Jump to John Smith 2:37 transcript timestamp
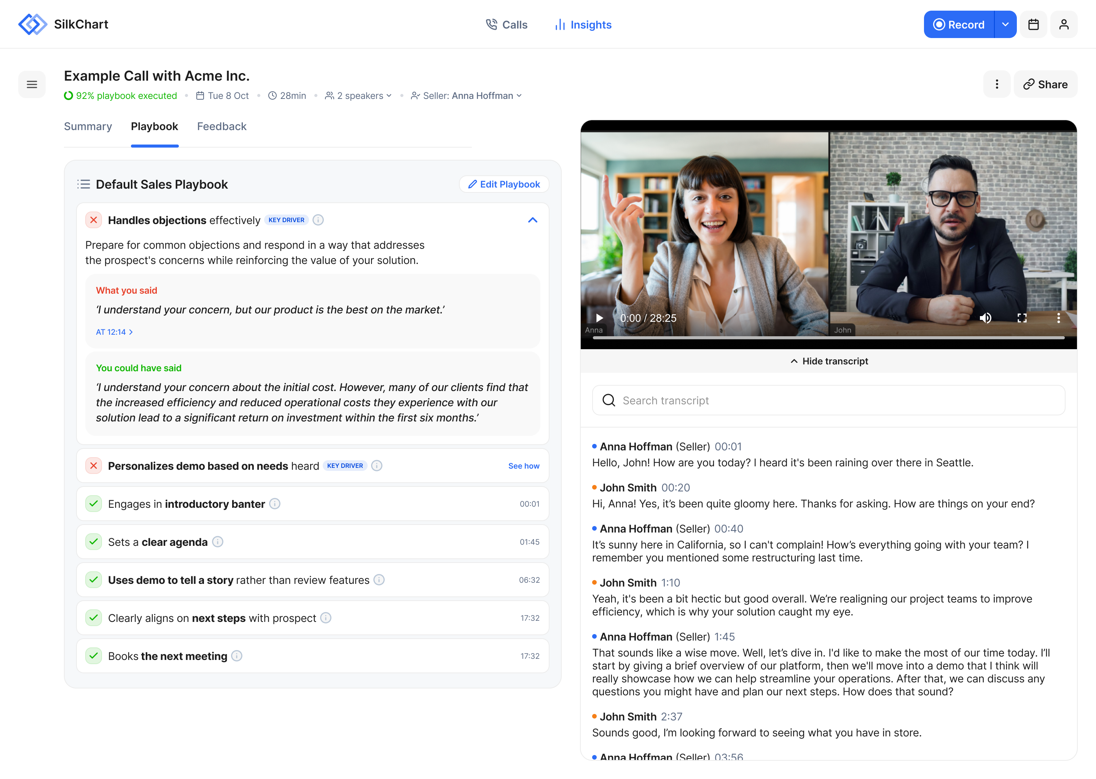This screenshot has height=779, width=1096. pyautogui.click(x=671, y=717)
